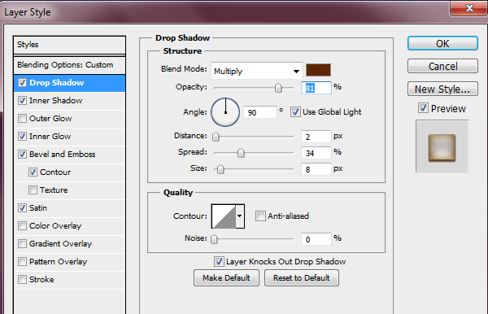Click the Cancel button

442,66
